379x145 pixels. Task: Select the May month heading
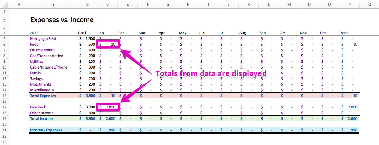pos(183,33)
